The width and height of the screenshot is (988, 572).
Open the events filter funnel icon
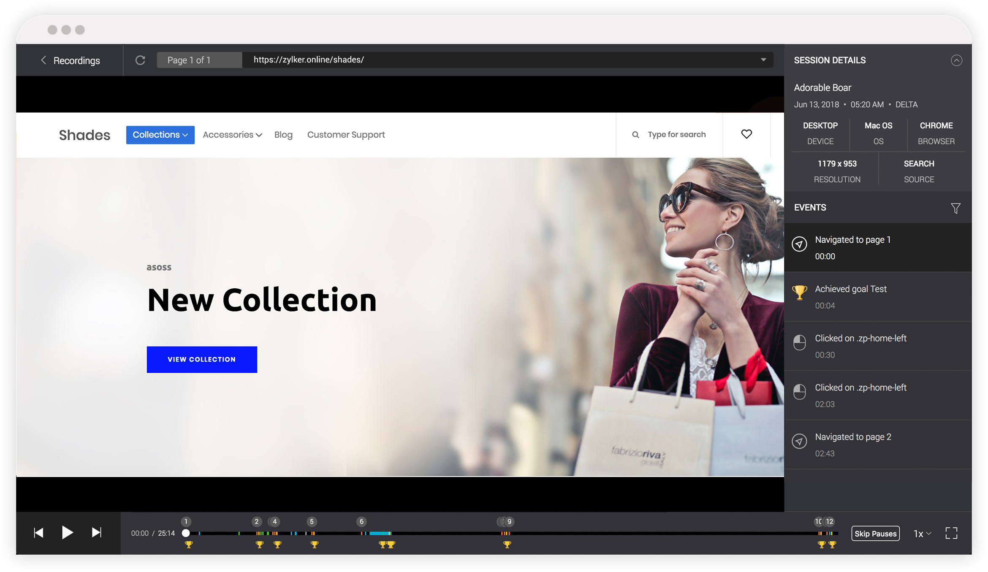(x=955, y=208)
